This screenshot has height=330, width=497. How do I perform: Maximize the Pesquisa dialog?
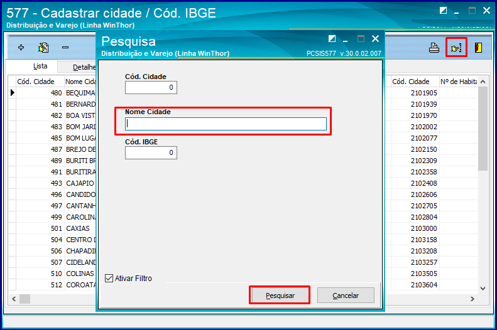pyautogui.click(x=361, y=39)
